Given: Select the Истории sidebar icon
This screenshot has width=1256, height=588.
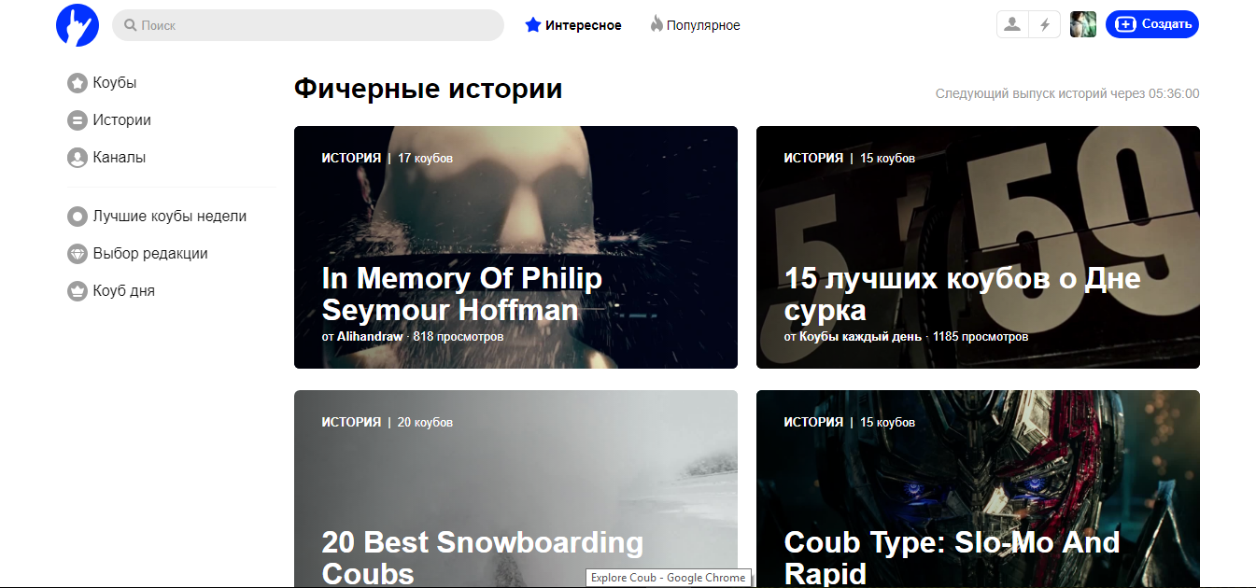Looking at the screenshot, I should coord(77,120).
